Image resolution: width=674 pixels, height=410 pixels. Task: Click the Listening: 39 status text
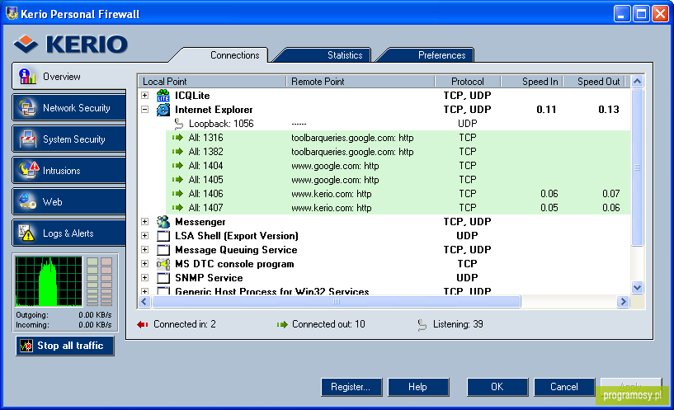(x=458, y=324)
